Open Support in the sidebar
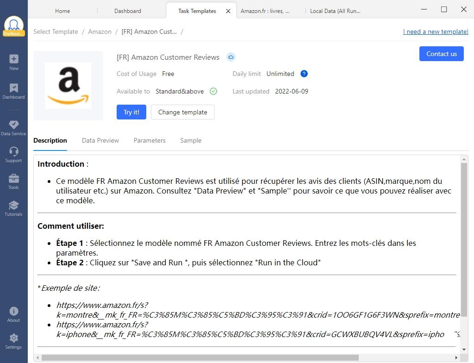Viewport: 474px width, 363px height. (x=13, y=155)
